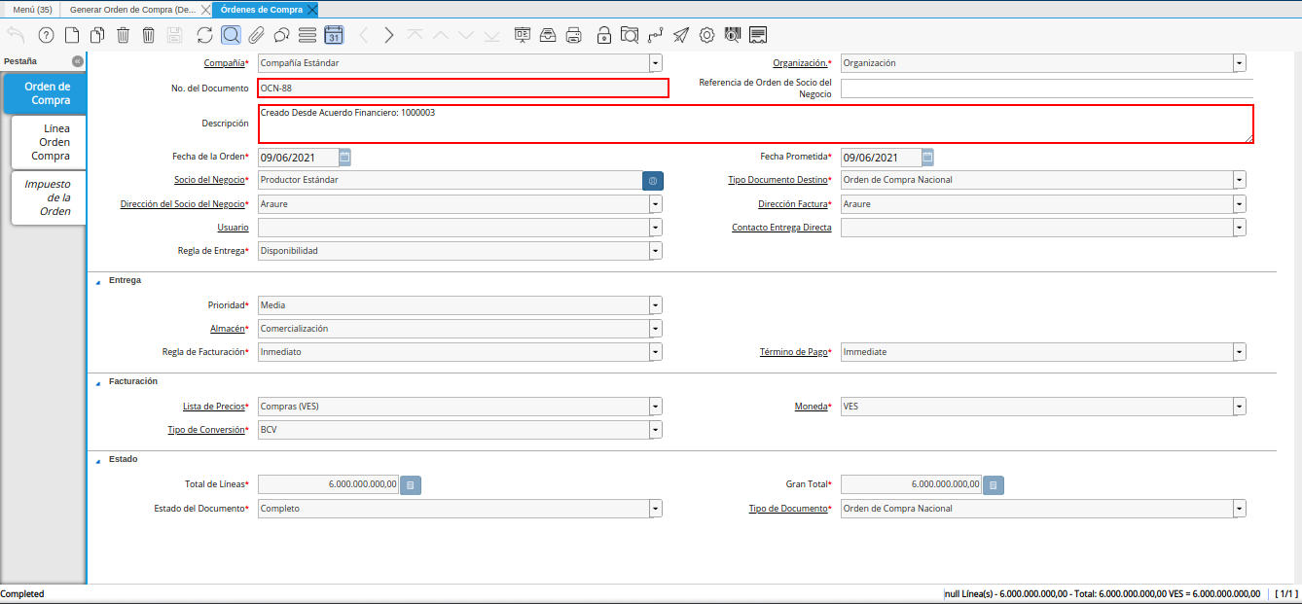Click the printer icon in the toolbar
Image resolution: width=1302 pixels, height=604 pixels.
574,35
